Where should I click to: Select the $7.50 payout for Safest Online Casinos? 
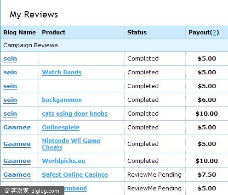(x=207, y=175)
